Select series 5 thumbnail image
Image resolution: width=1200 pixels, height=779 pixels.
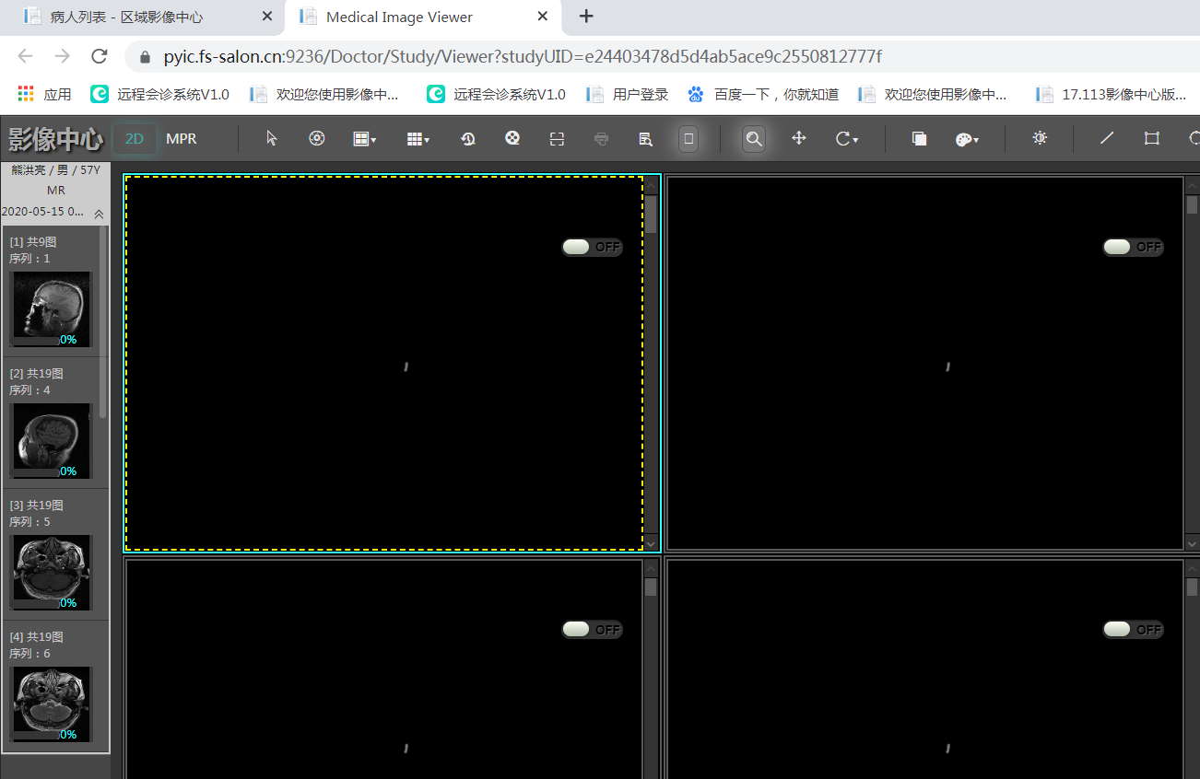52,571
